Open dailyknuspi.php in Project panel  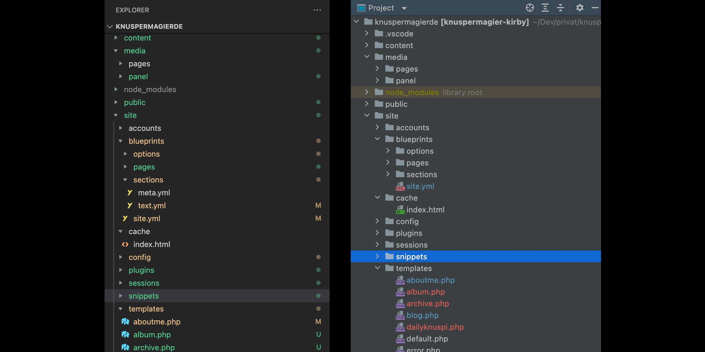(x=435, y=327)
